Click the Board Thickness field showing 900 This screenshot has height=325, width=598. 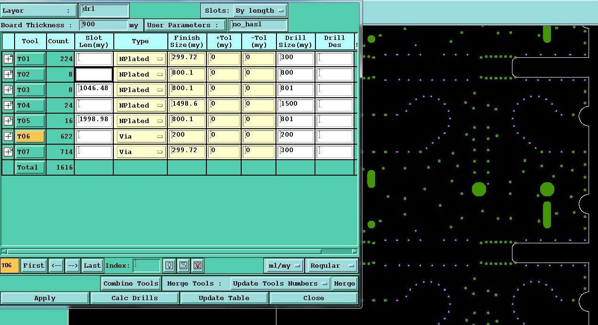point(103,25)
